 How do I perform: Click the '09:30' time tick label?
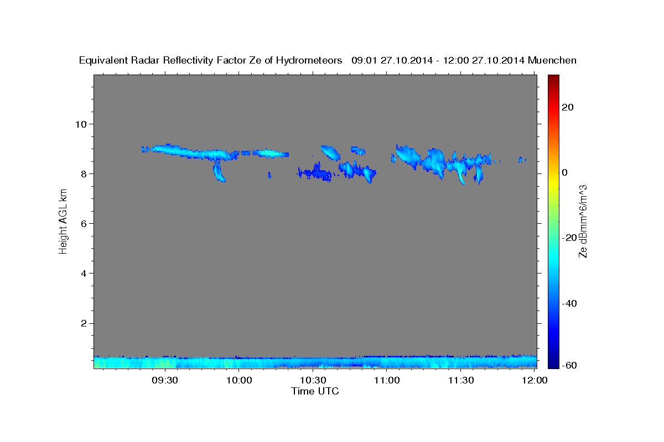click(x=165, y=380)
